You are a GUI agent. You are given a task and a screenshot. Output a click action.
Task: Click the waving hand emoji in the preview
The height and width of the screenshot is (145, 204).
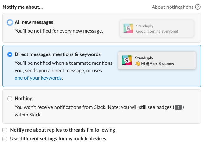point(138,63)
